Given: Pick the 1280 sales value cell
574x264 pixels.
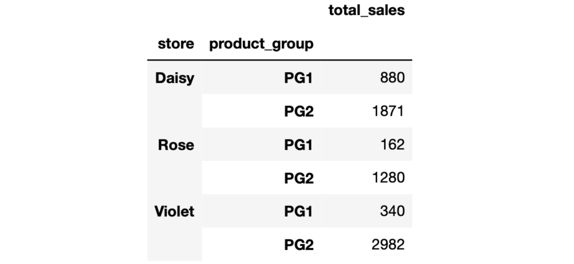Looking at the screenshot, I should 388,178.
